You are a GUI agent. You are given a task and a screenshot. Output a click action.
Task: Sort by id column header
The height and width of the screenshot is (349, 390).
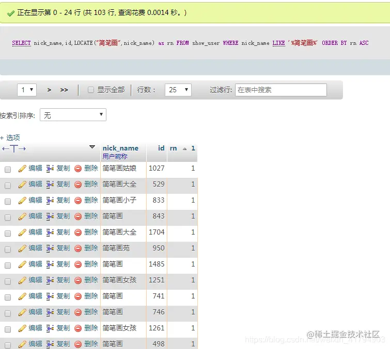pyautogui.click(x=161, y=148)
